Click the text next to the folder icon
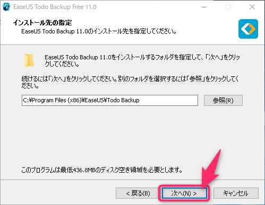Screen dimensions: 265x205 pos(142,60)
